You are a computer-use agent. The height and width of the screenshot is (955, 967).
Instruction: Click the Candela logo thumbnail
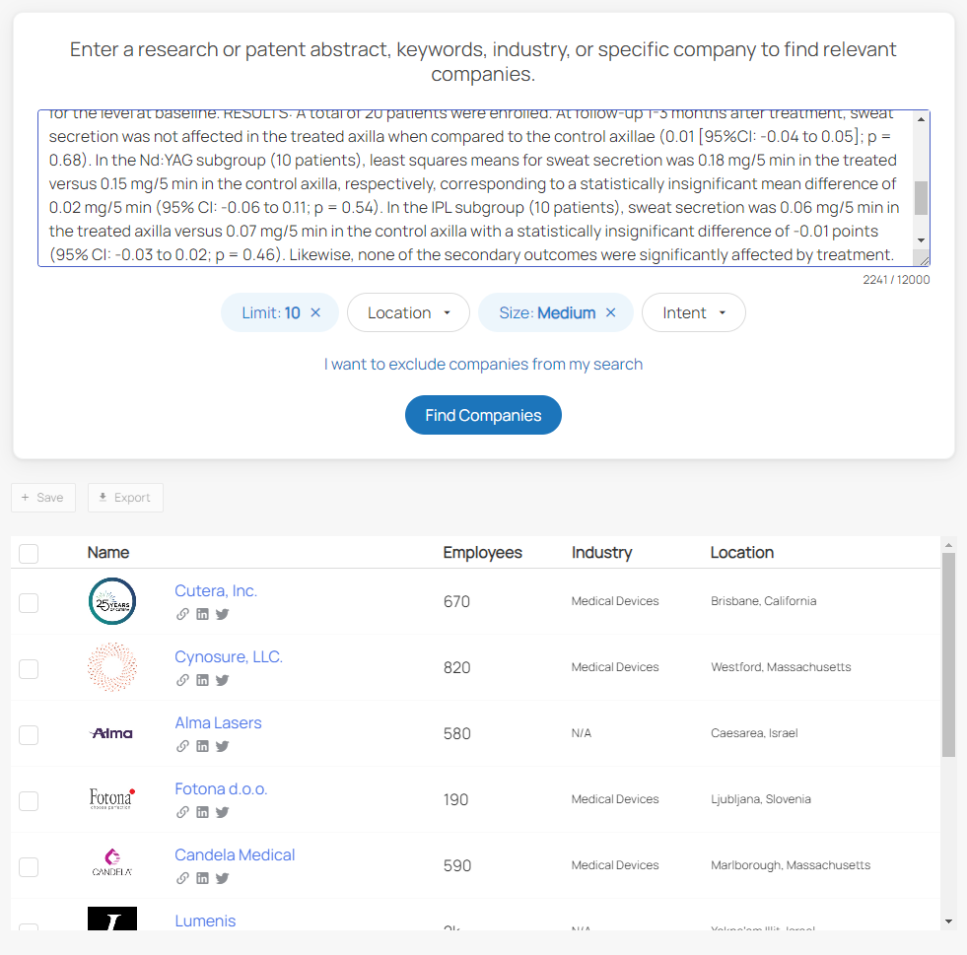click(112, 862)
